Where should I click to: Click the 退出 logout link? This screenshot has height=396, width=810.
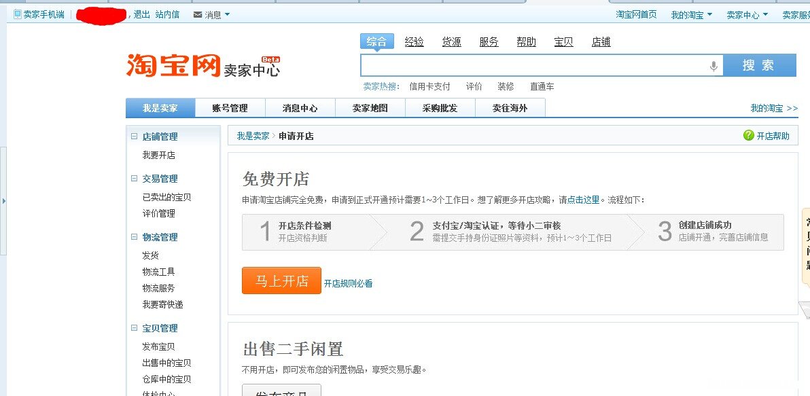[x=141, y=14]
